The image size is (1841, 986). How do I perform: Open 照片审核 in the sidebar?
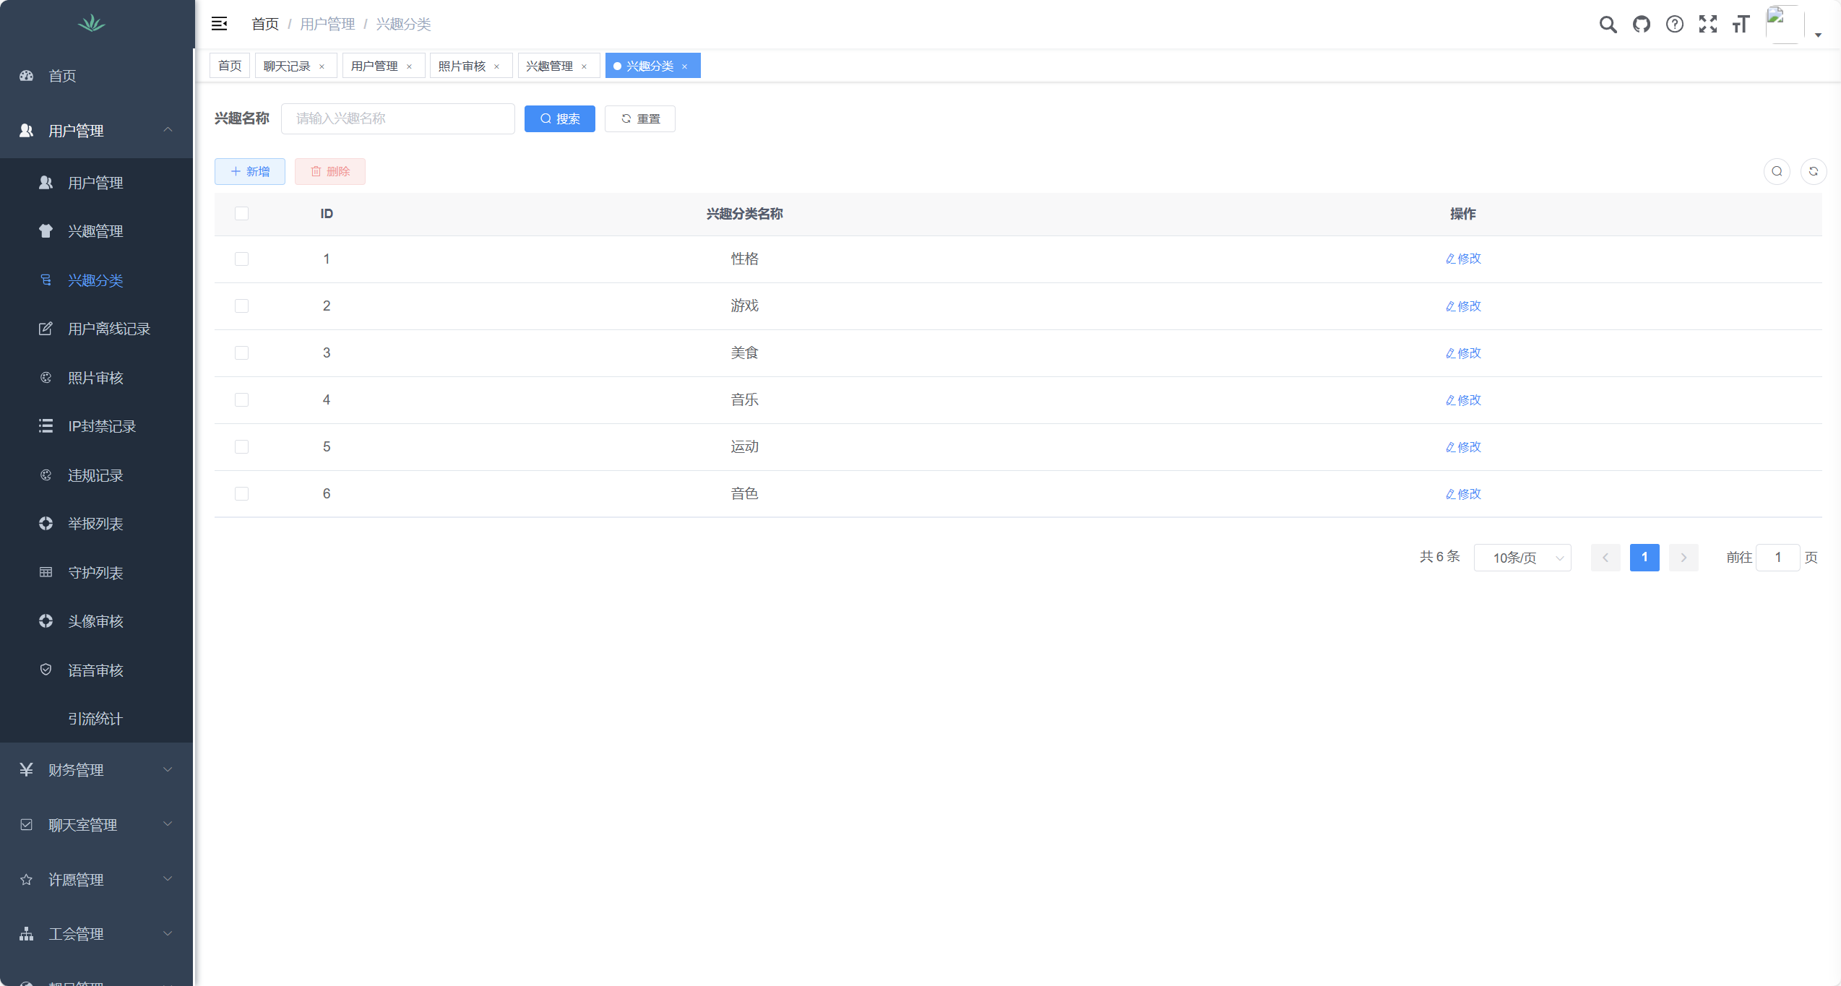97,378
